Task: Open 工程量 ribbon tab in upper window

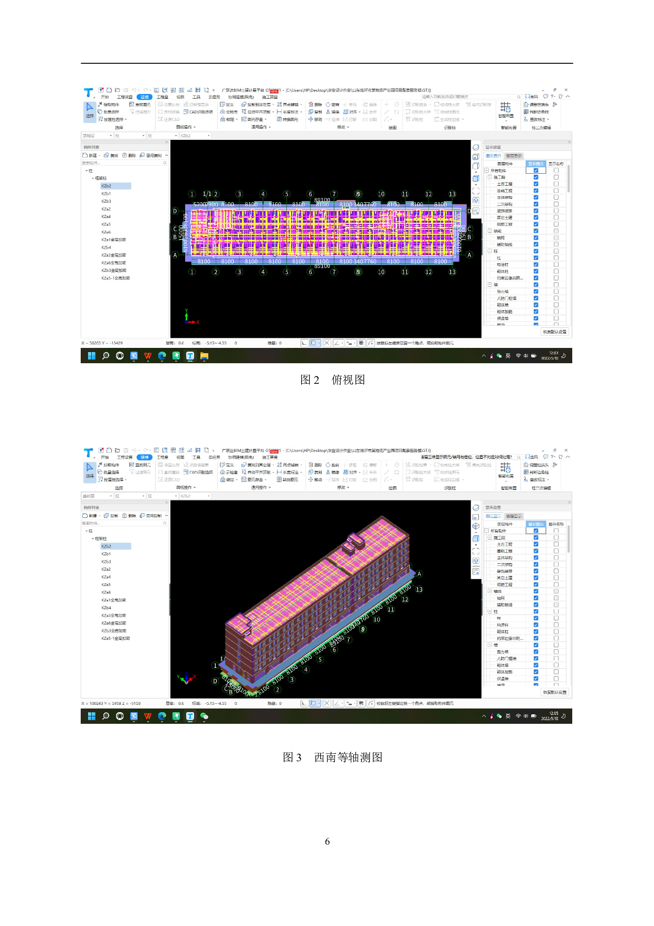Action: click(x=162, y=97)
